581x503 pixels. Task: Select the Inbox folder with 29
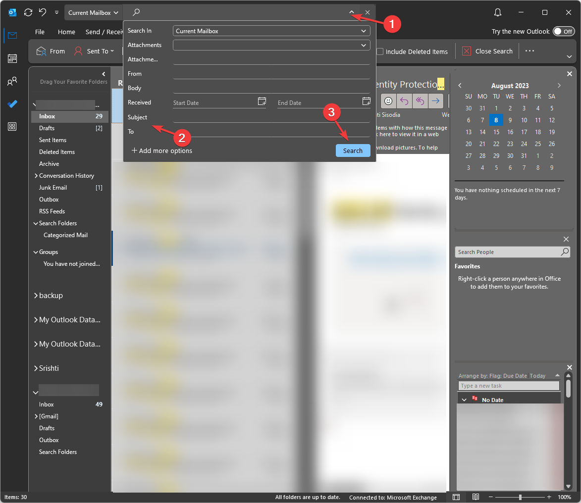[x=70, y=116]
